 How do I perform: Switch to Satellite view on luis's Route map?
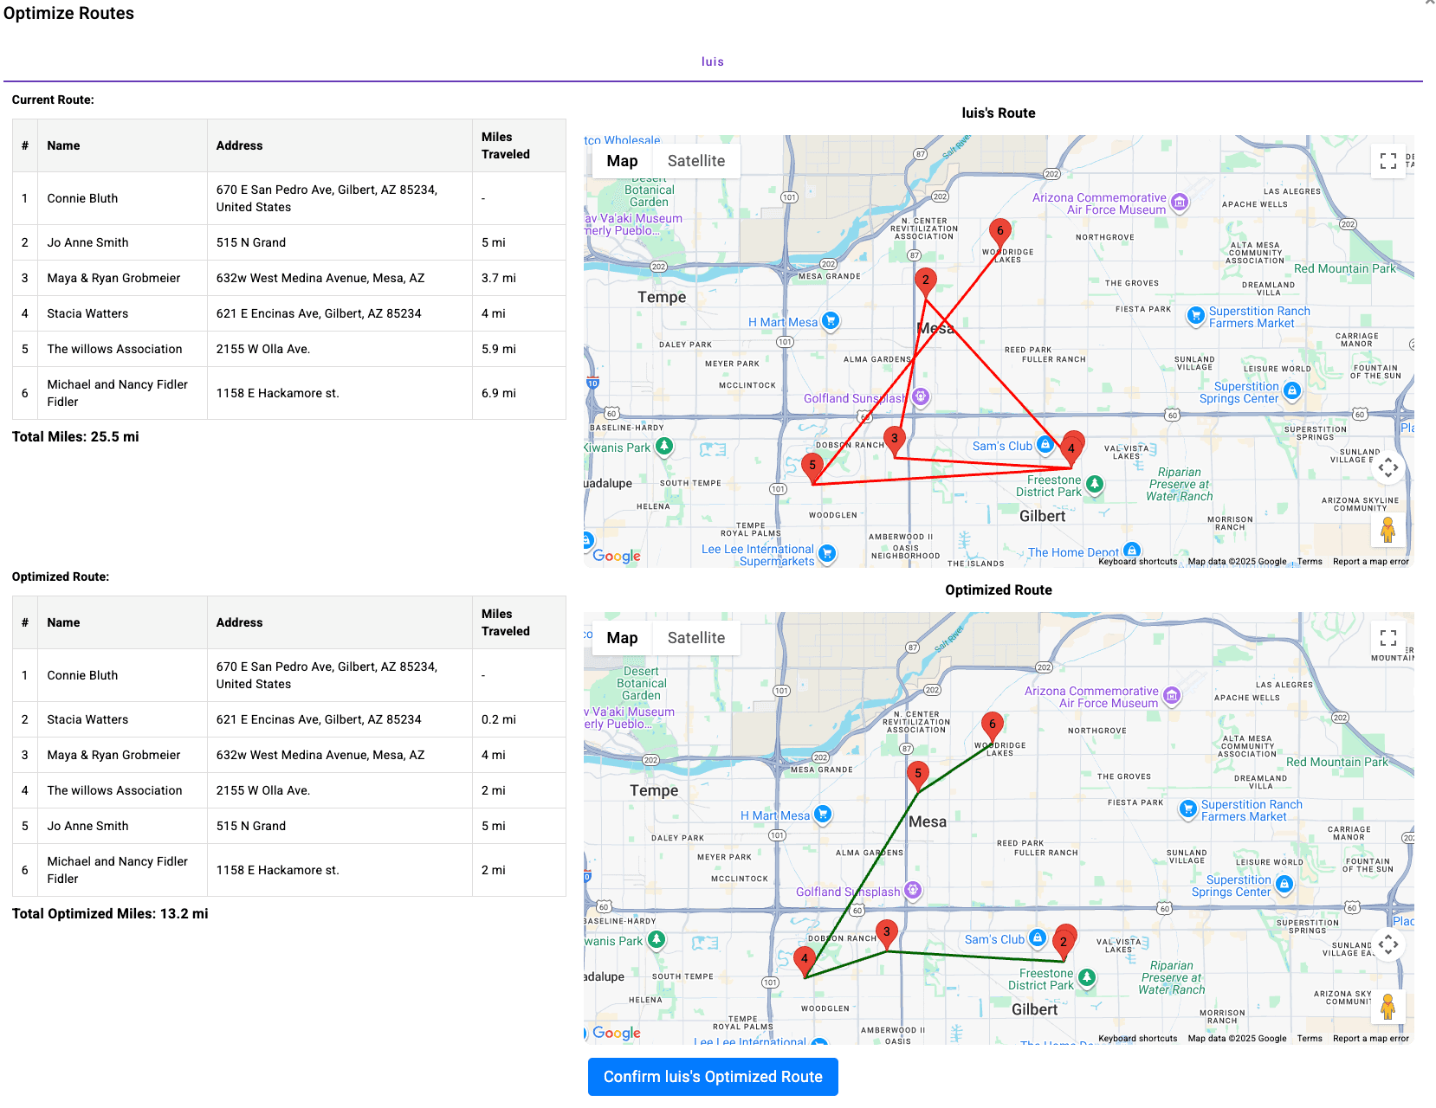click(695, 160)
